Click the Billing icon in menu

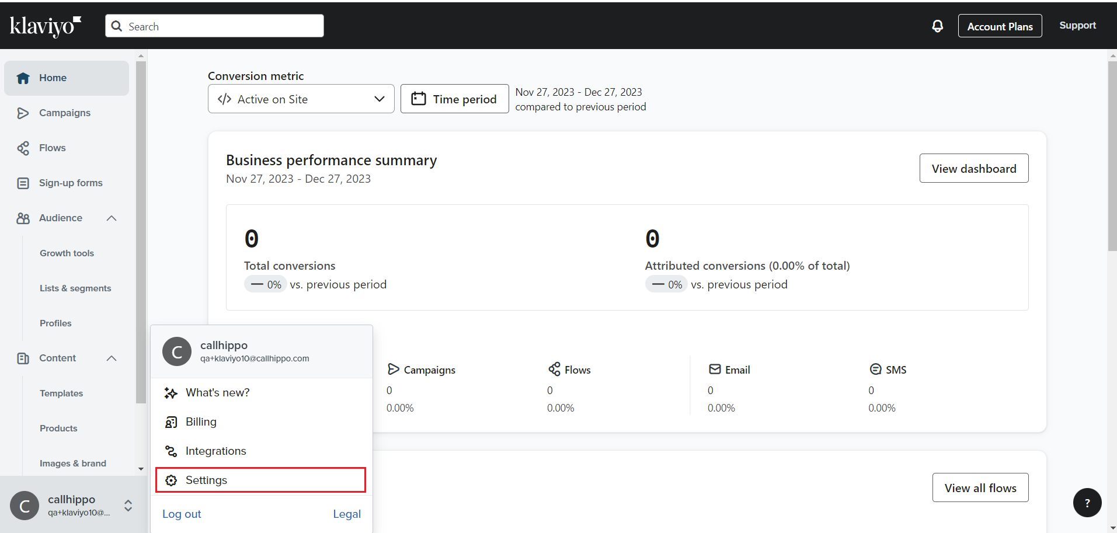(170, 422)
